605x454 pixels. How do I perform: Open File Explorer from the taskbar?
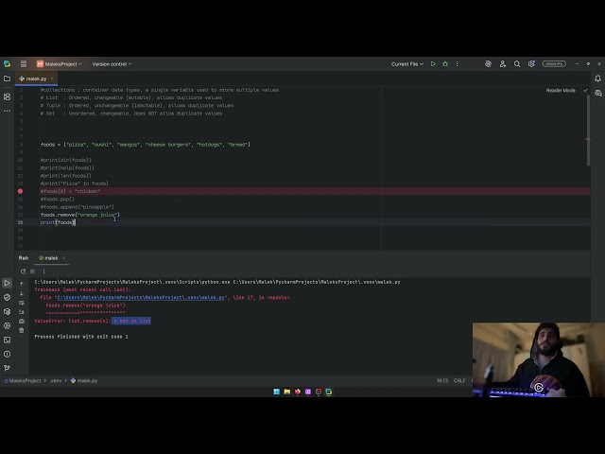click(x=287, y=392)
